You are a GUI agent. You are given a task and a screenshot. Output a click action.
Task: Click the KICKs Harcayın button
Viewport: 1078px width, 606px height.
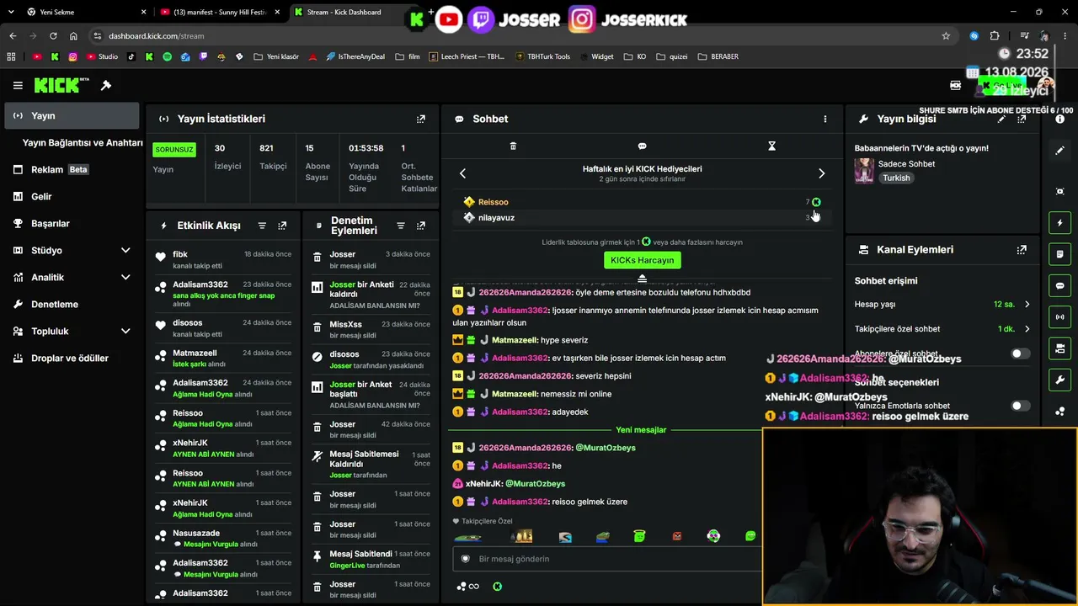[x=642, y=260]
